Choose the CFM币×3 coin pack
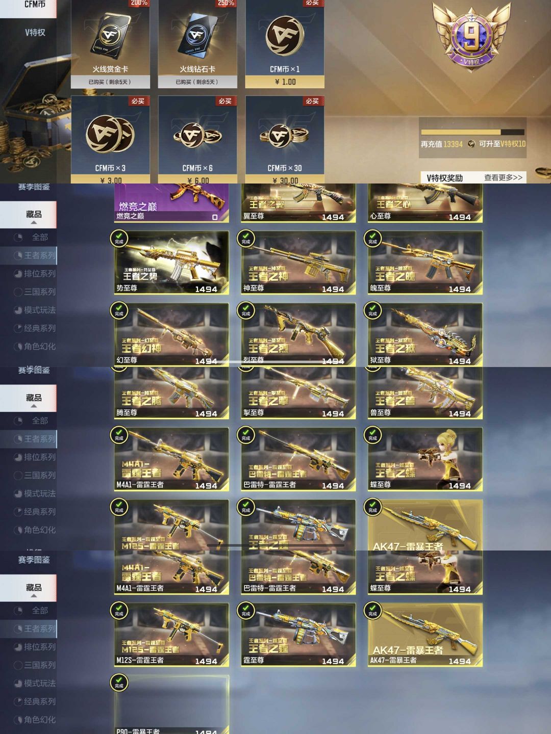The width and height of the screenshot is (551, 734). (110, 139)
